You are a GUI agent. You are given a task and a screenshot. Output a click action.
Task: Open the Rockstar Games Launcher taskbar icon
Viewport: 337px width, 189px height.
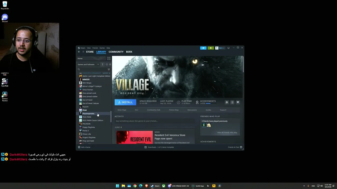214,186
